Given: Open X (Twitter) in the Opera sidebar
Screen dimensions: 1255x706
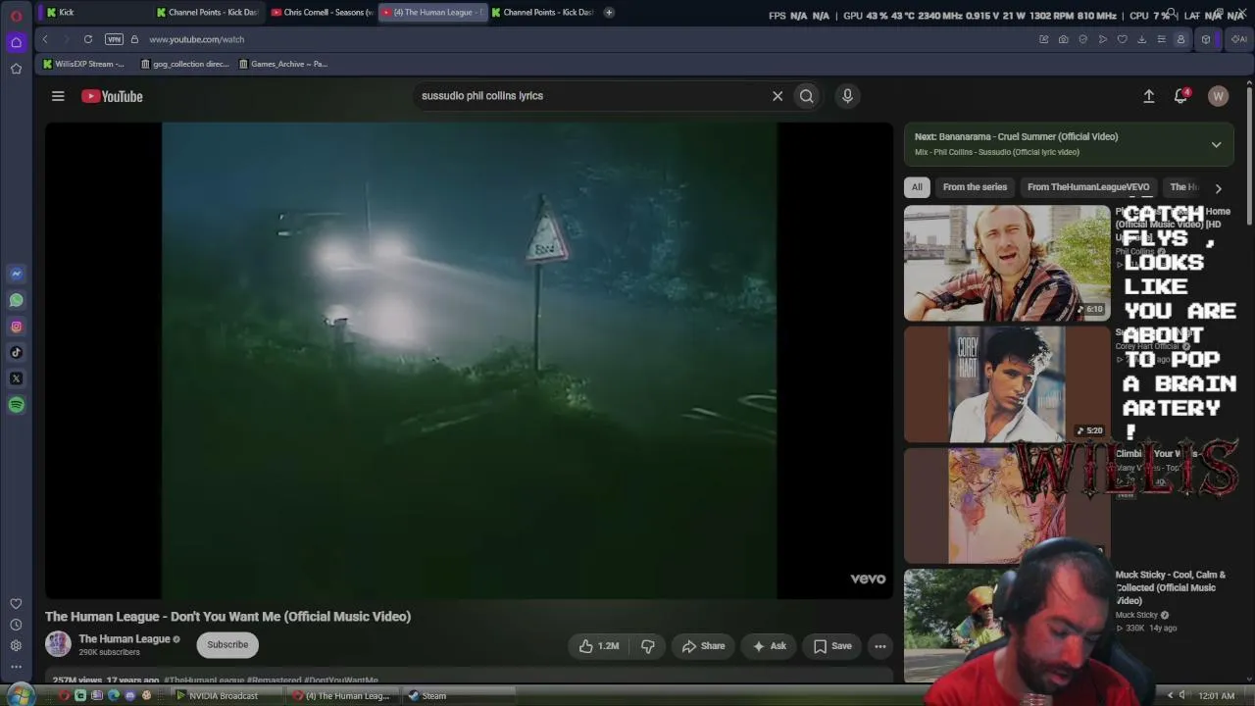Looking at the screenshot, I should point(16,378).
